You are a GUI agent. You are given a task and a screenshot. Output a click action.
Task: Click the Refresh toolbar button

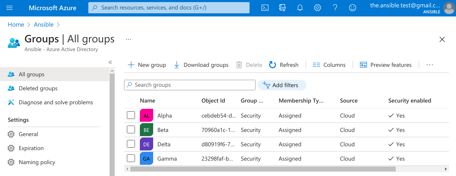[284, 65]
